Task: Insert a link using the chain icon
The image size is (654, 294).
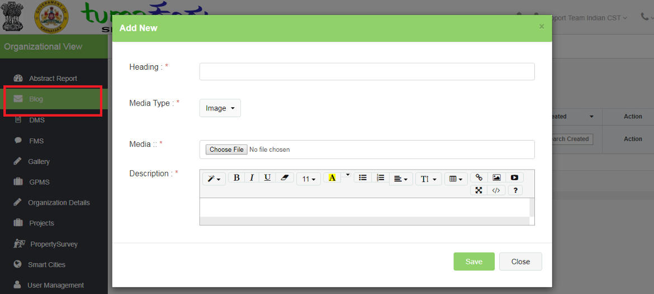Action: click(478, 177)
